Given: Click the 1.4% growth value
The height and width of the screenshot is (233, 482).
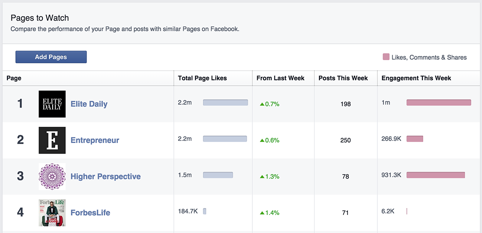Looking at the screenshot, I should click(x=272, y=213).
